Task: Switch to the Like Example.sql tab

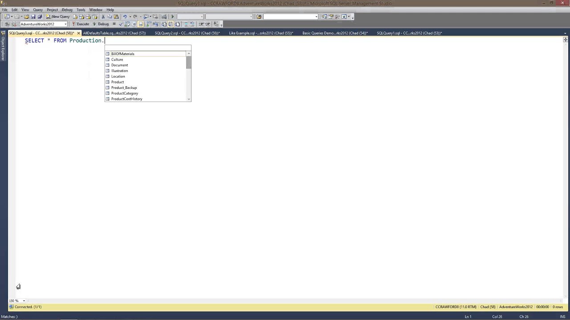Action: 261,33
